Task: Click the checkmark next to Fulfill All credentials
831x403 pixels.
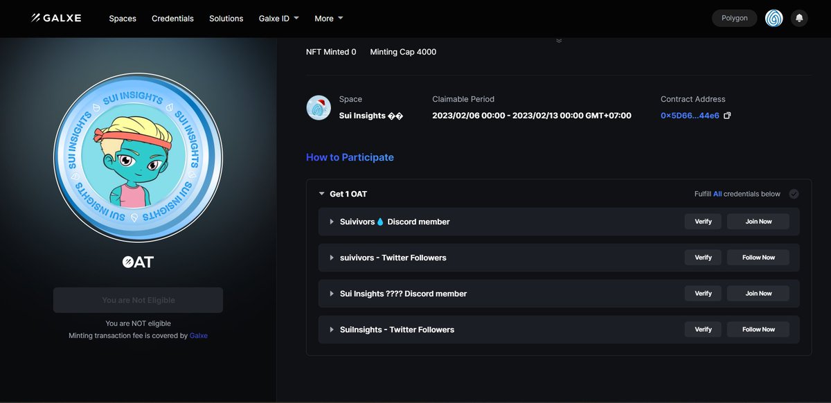Action: (794, 194)
